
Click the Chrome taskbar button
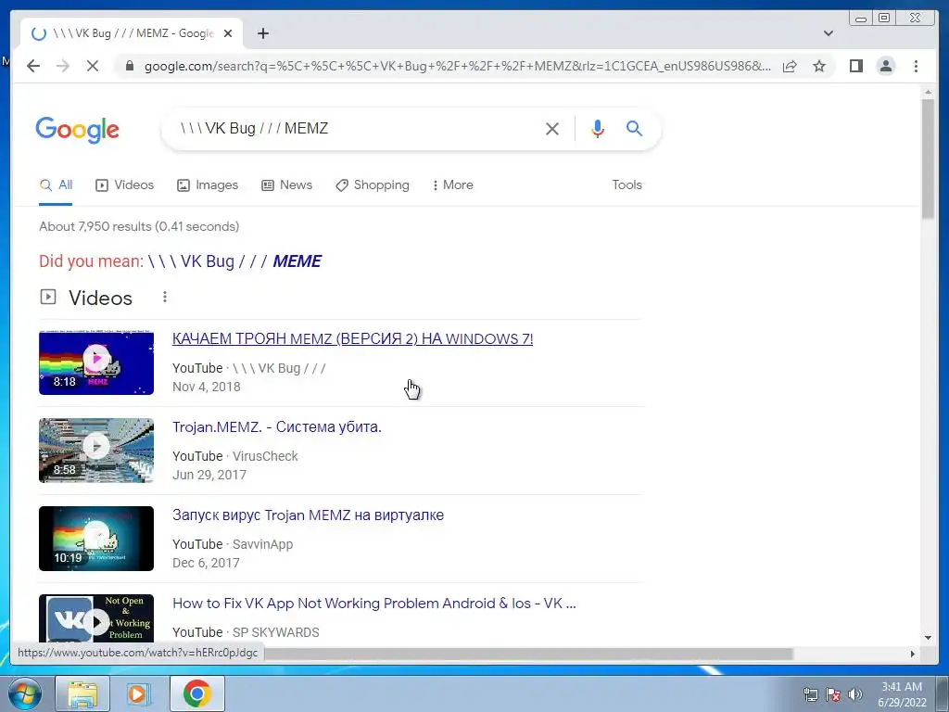196,693
